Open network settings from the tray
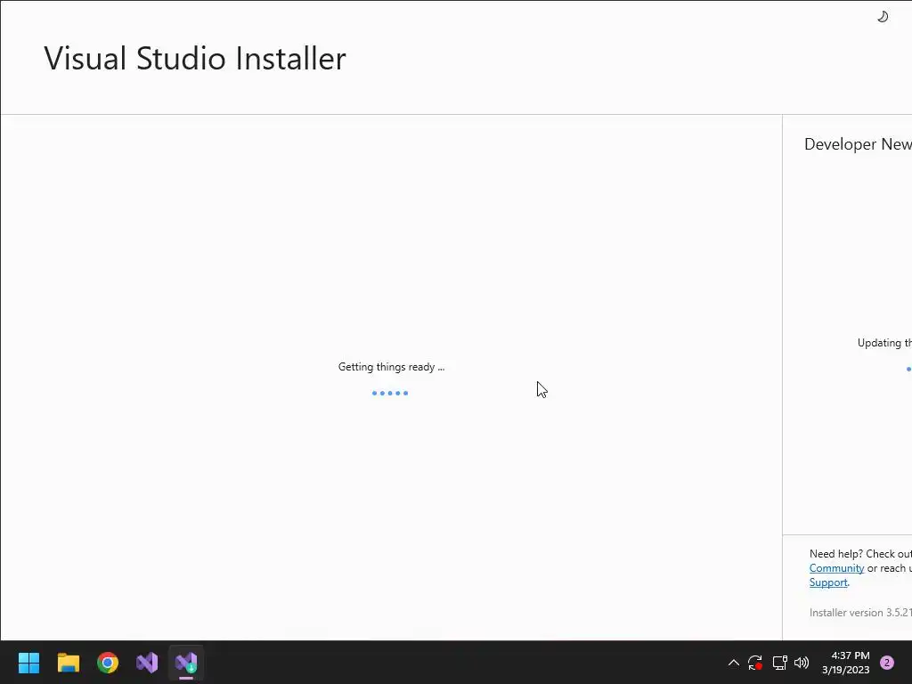 tap(779, 663)
